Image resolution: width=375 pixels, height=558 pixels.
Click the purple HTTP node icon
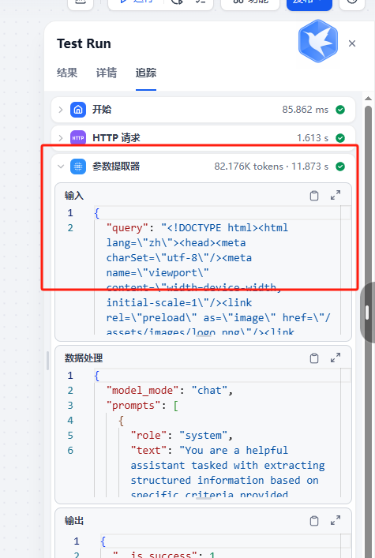[78, 137]
